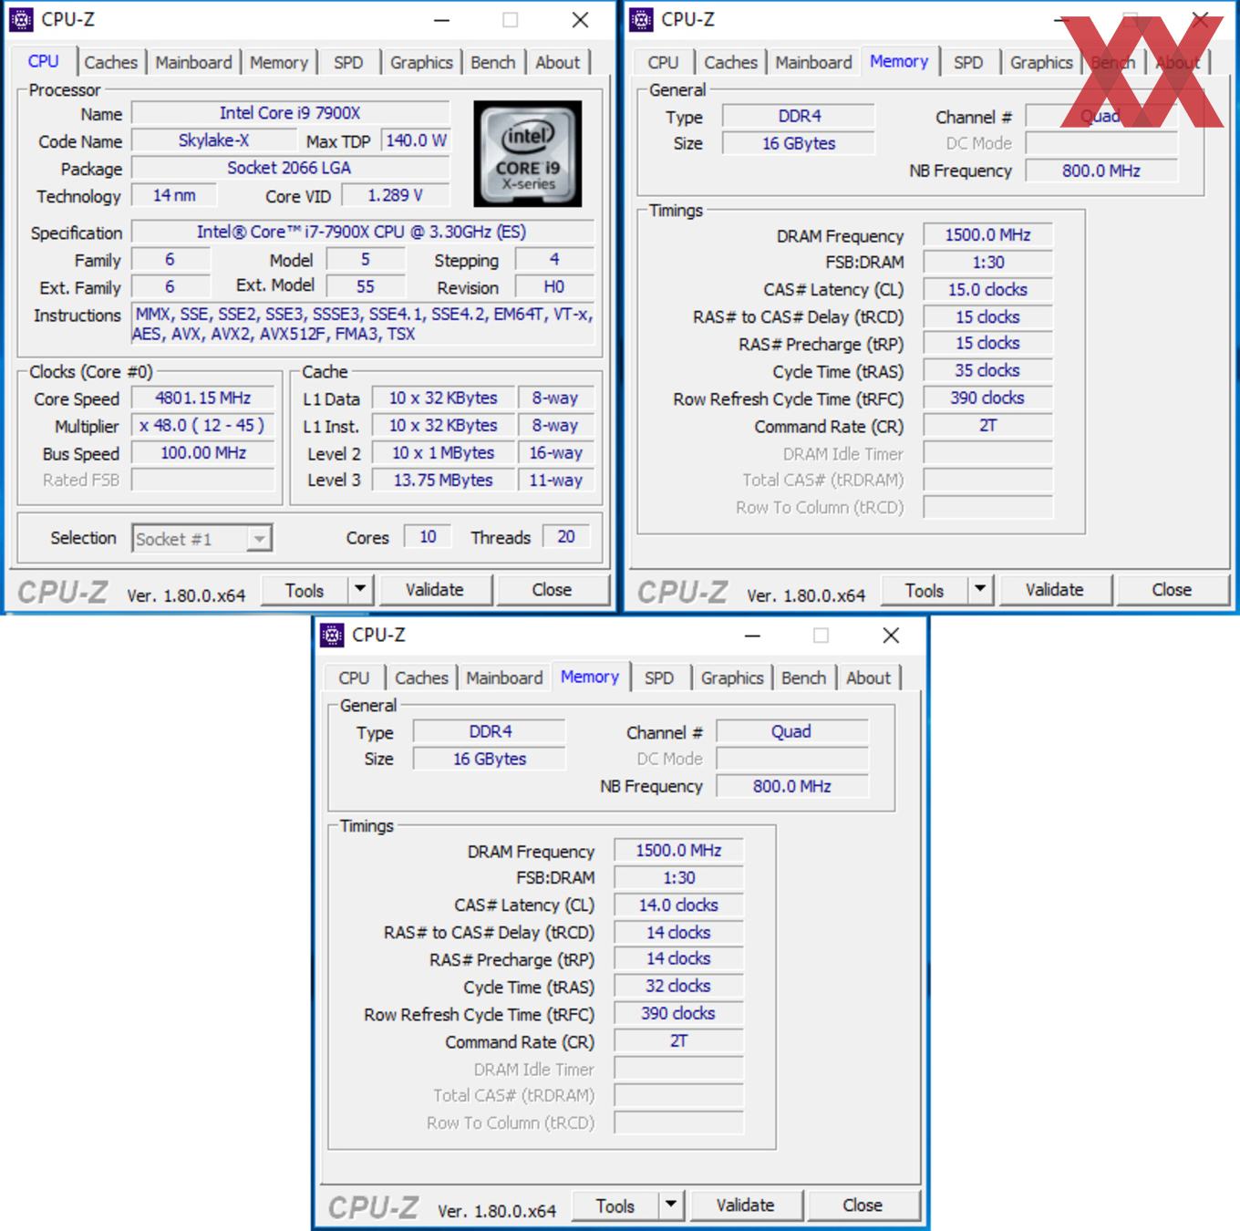
Task: Click Channel # value Quad in bottom window
Action: tap(791, 731)
